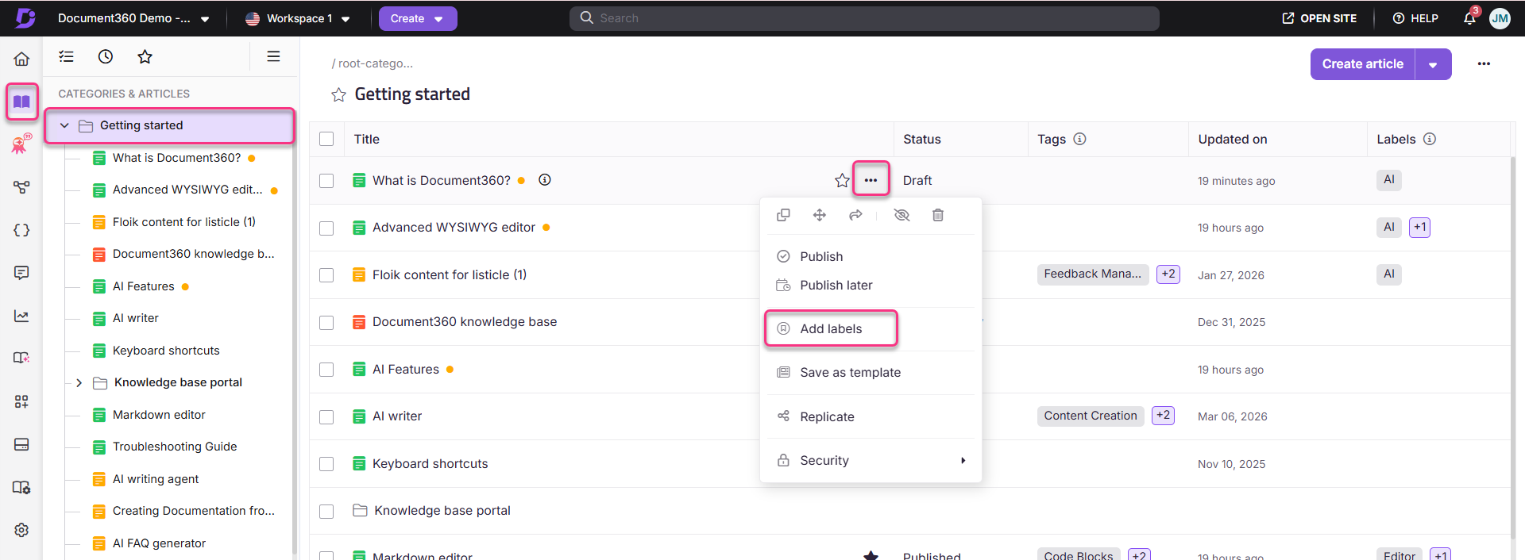
Task: Open the Widgets grid-plus icon in sidebar
Action: 21,401
